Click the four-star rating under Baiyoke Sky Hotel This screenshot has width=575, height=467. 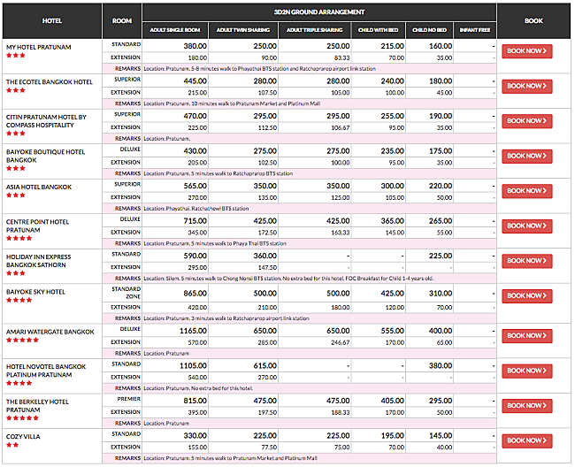pyautogui.click(x=19, y=300)
